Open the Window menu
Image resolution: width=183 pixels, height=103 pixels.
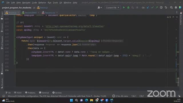click(x=67, y=3)
